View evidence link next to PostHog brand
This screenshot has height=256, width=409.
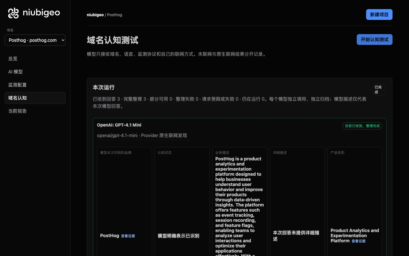pyautogui.click(x=128, y=236)
